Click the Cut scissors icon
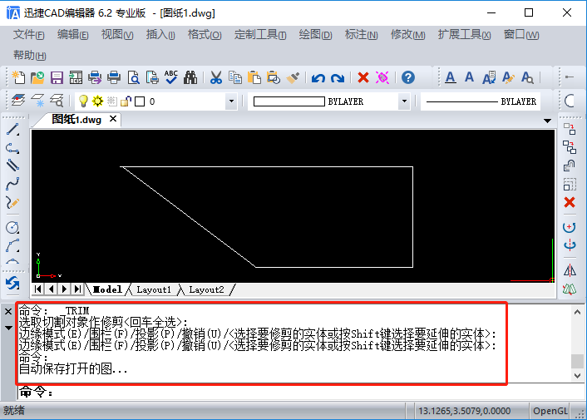 pos(216,78)
